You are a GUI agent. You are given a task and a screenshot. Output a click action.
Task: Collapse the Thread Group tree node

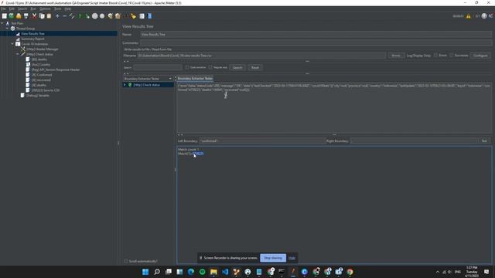tap(8, 29)
